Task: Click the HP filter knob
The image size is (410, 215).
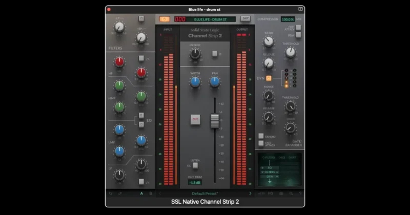Action: pyautogui.click(x=141, y=38)
